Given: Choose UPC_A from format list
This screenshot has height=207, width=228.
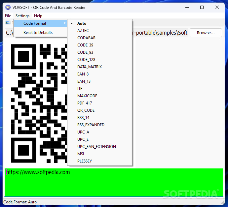Looking at the screenshot, I should [100, 132].
